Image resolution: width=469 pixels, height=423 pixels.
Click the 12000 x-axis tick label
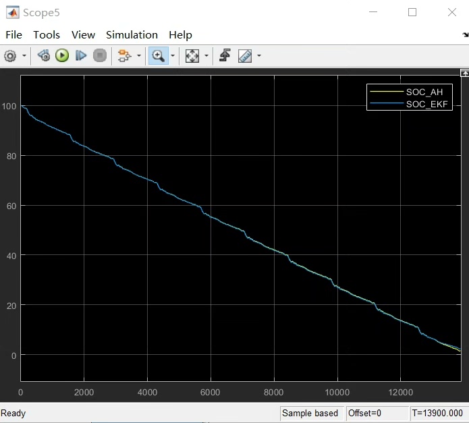coord(400,392)
